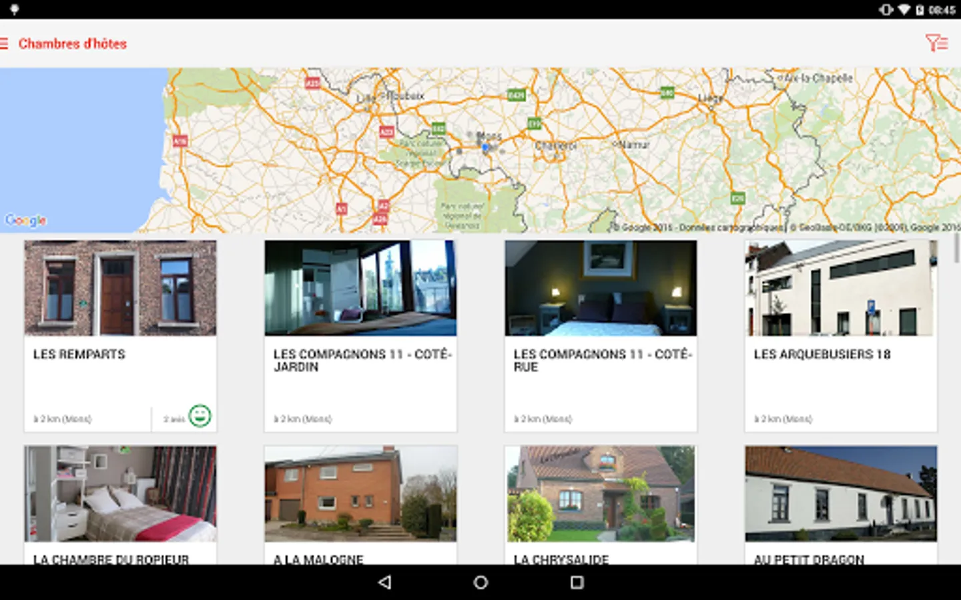Tap the green smiley rating icon

point(200,416)
